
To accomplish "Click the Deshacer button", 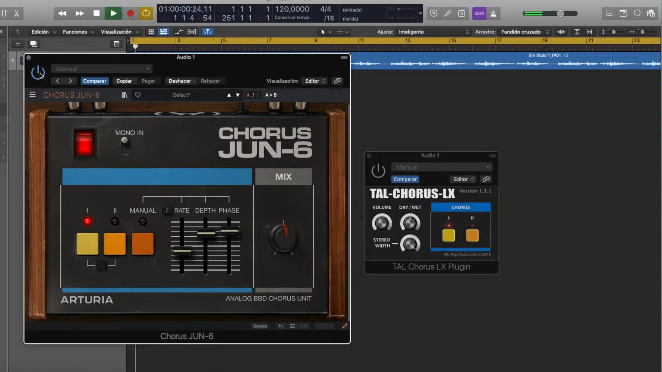I will [x=180, y=81].
